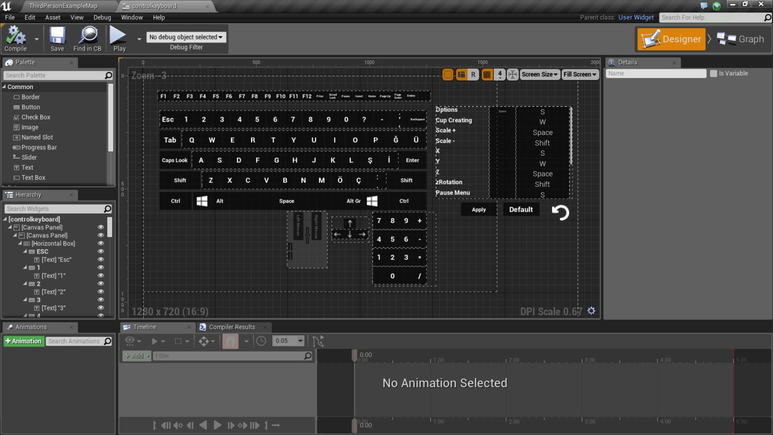
Task: Click the + Animation button
Action: pos(24,341)
